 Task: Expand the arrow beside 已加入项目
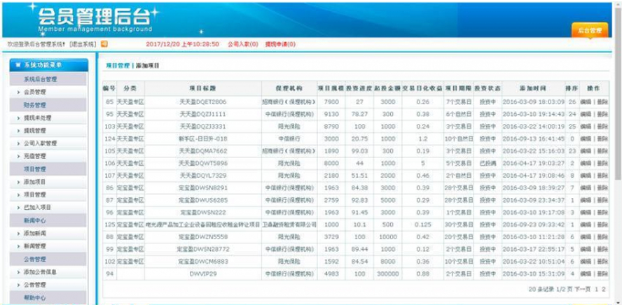18,207
